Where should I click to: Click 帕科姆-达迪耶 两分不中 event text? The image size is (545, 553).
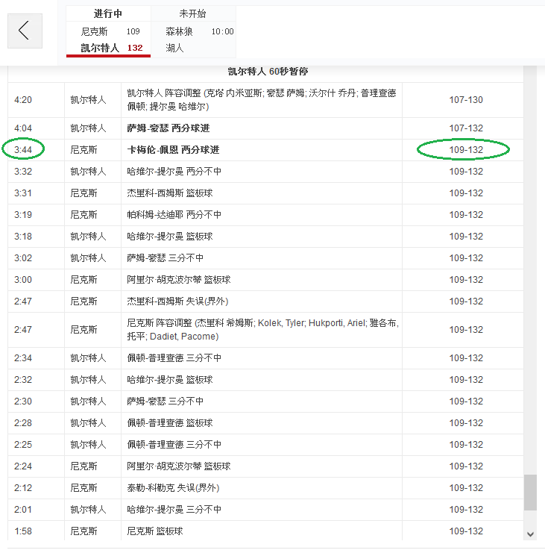click(x=174, y=215)
